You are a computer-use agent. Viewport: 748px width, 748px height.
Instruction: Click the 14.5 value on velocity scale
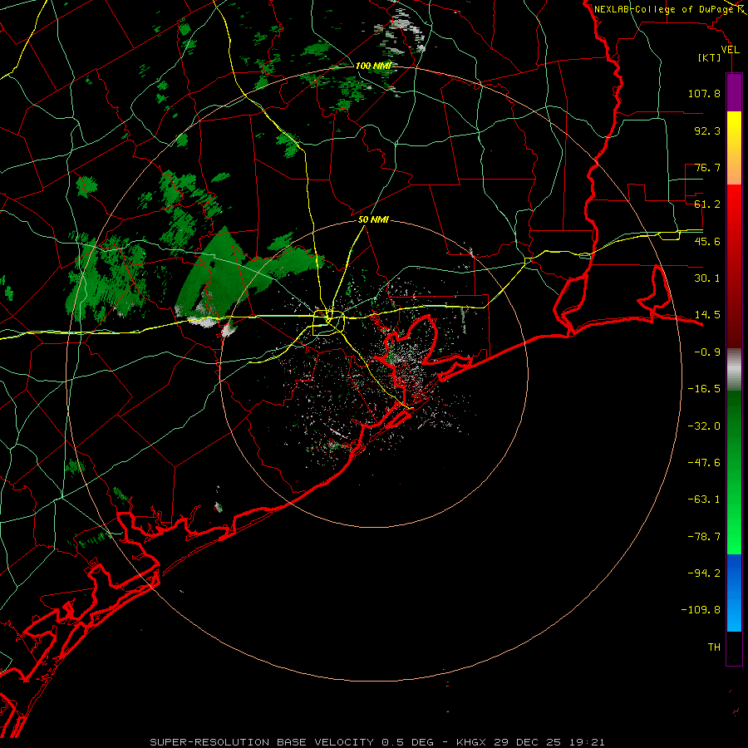click(x=707, y=315)
